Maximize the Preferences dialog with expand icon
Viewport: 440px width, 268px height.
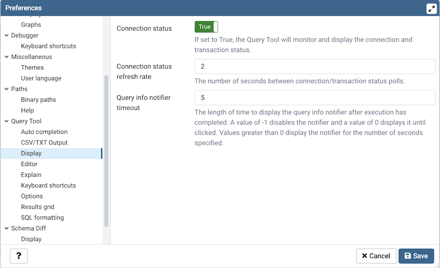pos(431,9)
